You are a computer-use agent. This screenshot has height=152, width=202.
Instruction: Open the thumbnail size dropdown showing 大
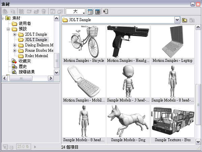pos(75,11)
